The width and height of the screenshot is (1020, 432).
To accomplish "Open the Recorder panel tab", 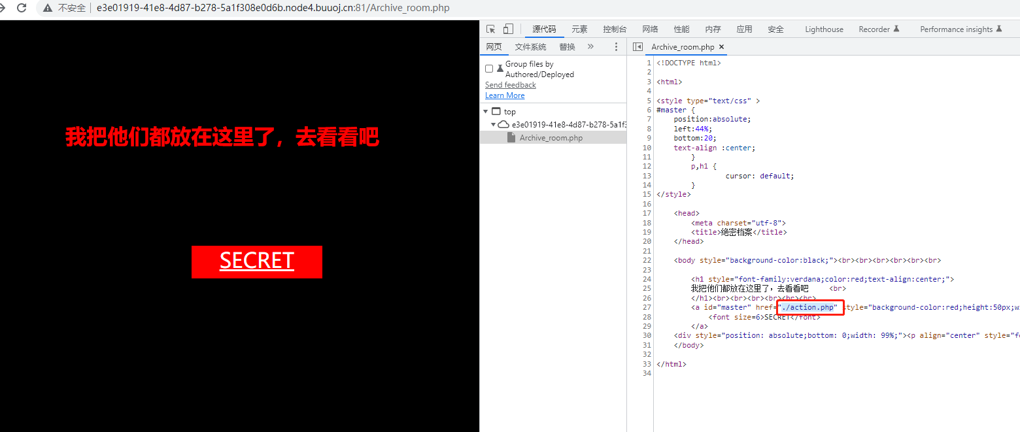I will pyautogui.click(x=879, y=29).
